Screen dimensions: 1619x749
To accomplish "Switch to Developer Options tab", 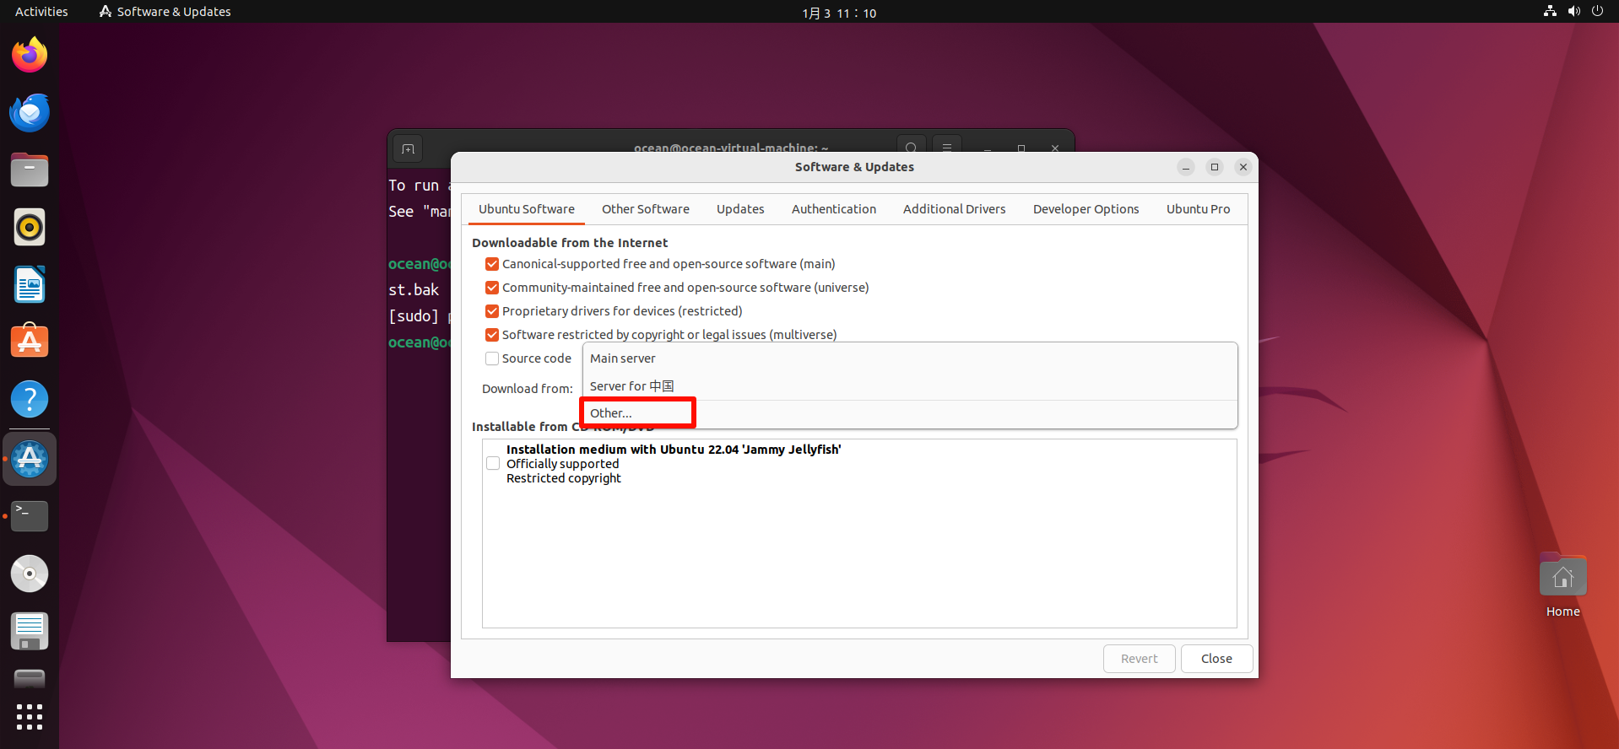I will (1086, 209).
